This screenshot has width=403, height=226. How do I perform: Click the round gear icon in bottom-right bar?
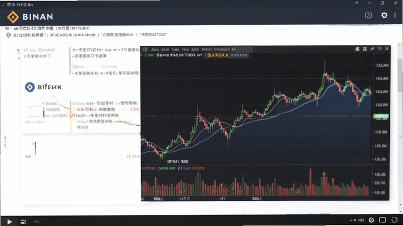(x=371, y=220)
